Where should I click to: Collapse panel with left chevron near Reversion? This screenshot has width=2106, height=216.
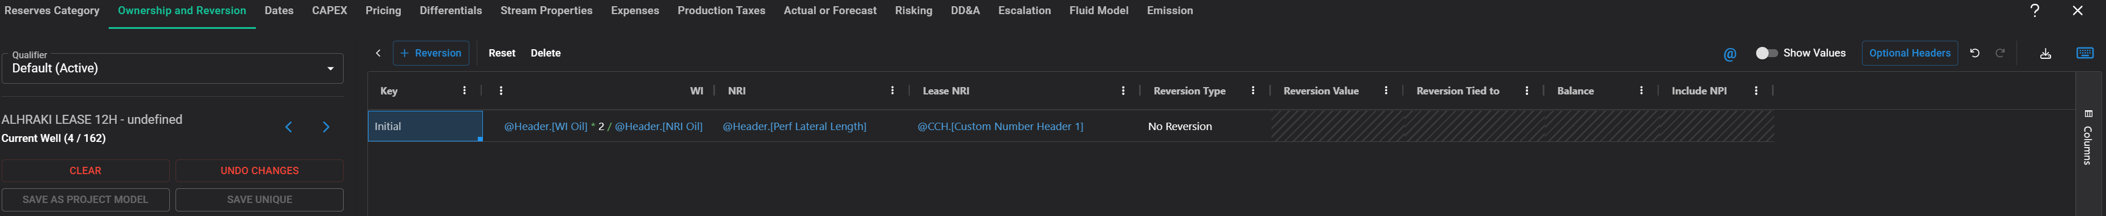pos(378,53)
